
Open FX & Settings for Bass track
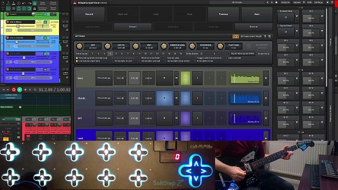pos(104,78)
